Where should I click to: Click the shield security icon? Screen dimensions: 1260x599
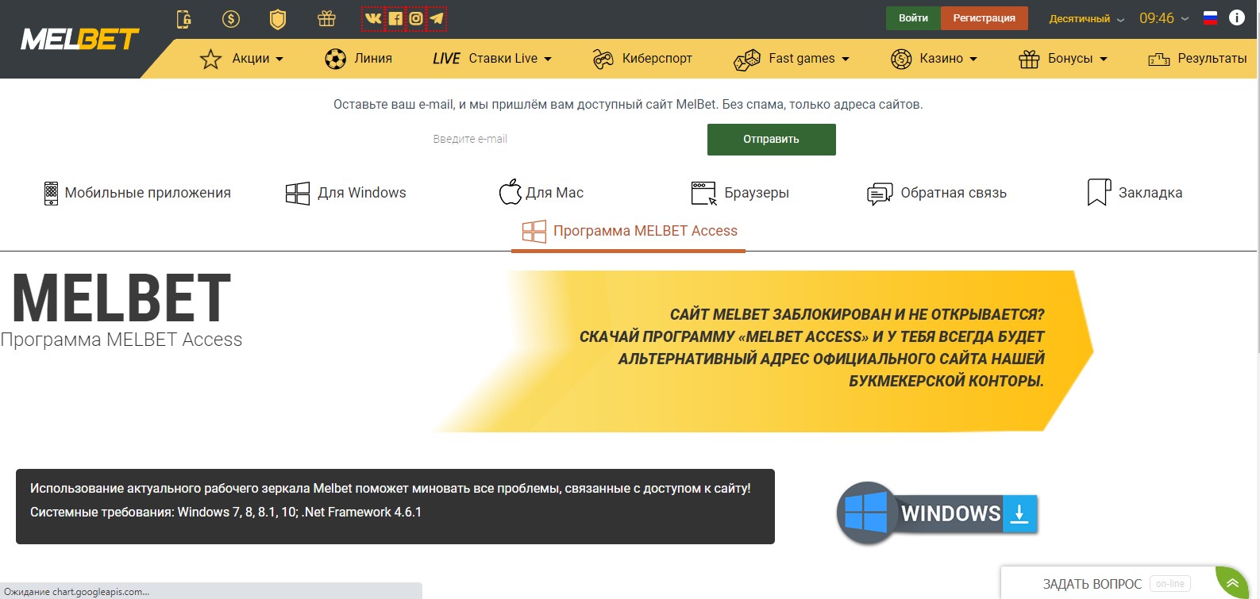click(278, 18)
